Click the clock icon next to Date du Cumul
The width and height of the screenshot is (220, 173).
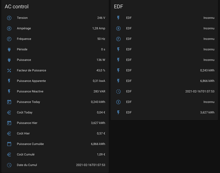click(x=9, y=165)
